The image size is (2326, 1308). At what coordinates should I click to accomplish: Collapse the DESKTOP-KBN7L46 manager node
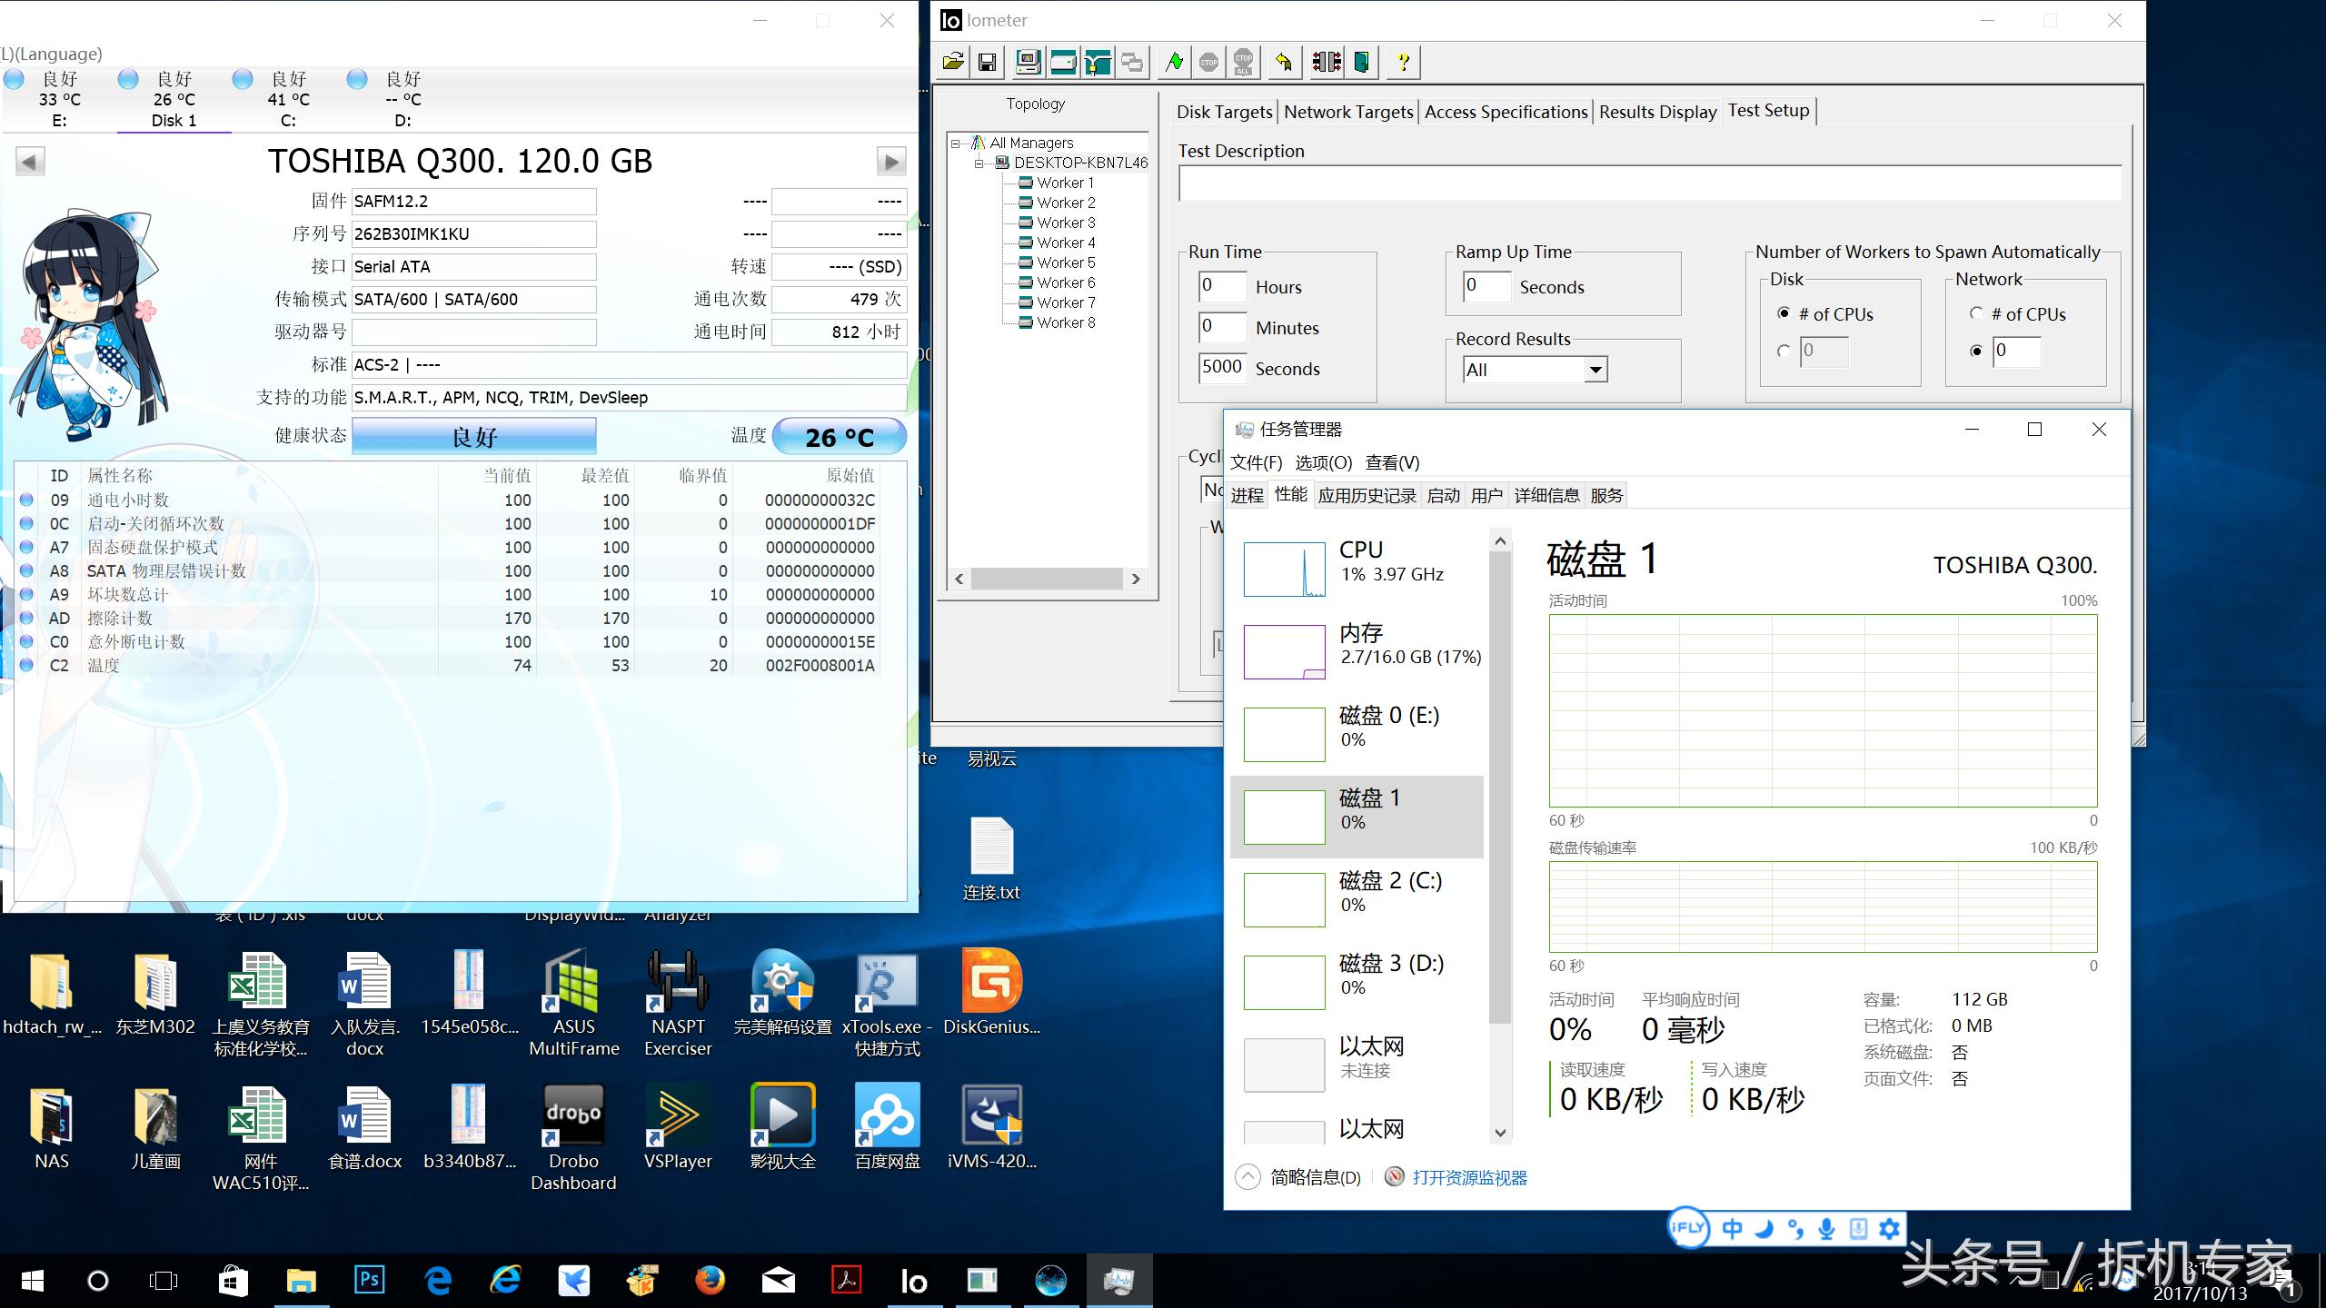(979, 163)
